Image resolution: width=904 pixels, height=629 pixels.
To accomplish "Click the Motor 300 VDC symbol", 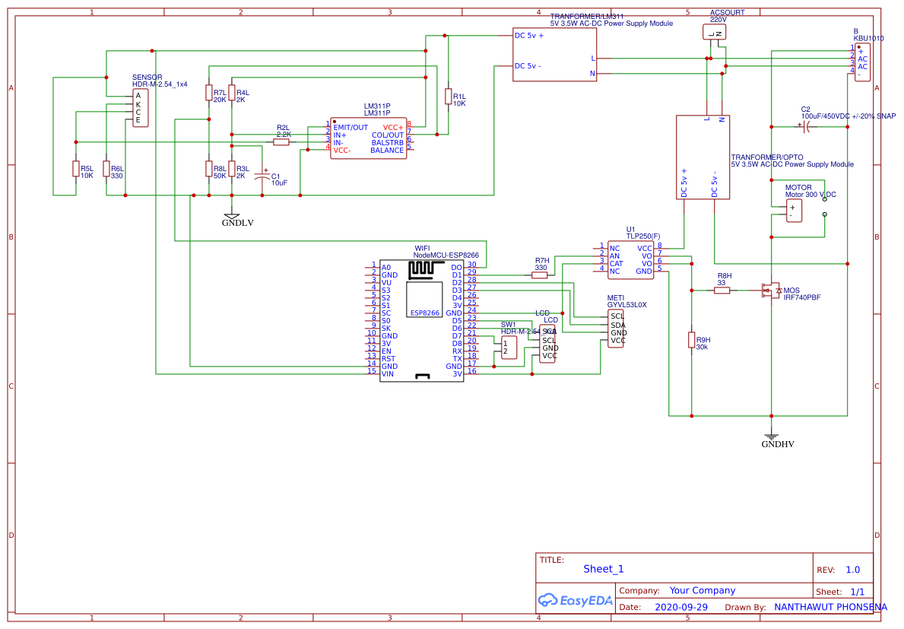I will click(794, 210).
